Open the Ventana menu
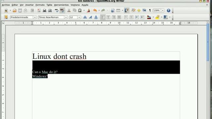212x119 pixels. (x=75, y=5)
